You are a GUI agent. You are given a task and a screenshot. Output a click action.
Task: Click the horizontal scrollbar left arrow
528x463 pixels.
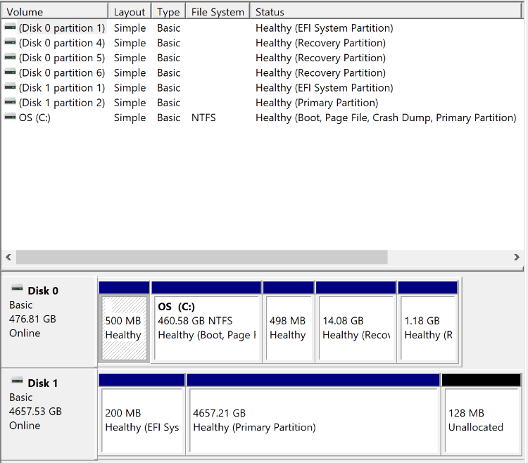(x=8, y=257)
